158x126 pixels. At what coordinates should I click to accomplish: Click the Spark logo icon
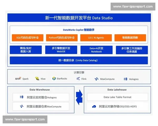[x=18, y=78]
